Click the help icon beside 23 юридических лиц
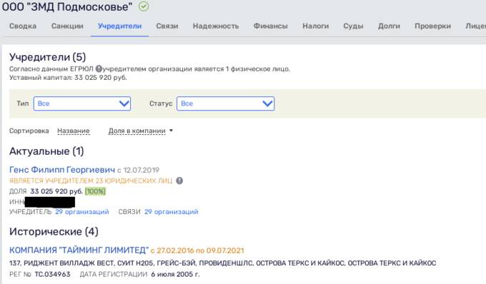This screenshot has height=284, width=486. point(179,181)
